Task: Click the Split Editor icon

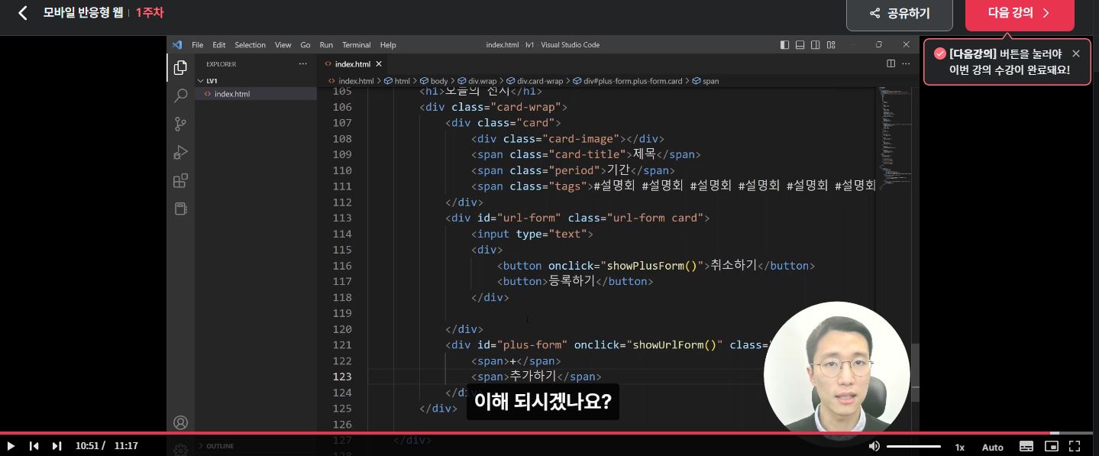Action: [891, 64]
